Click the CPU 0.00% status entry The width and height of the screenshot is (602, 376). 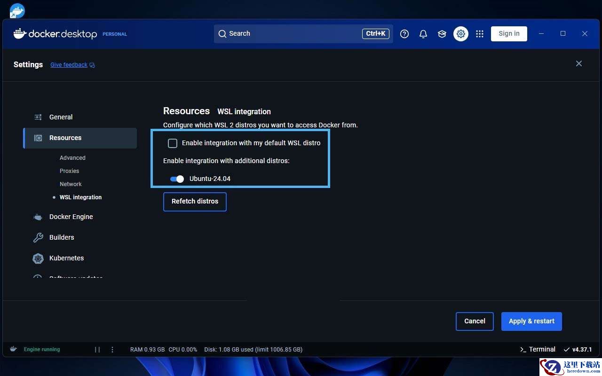click(x=183, y=350)
